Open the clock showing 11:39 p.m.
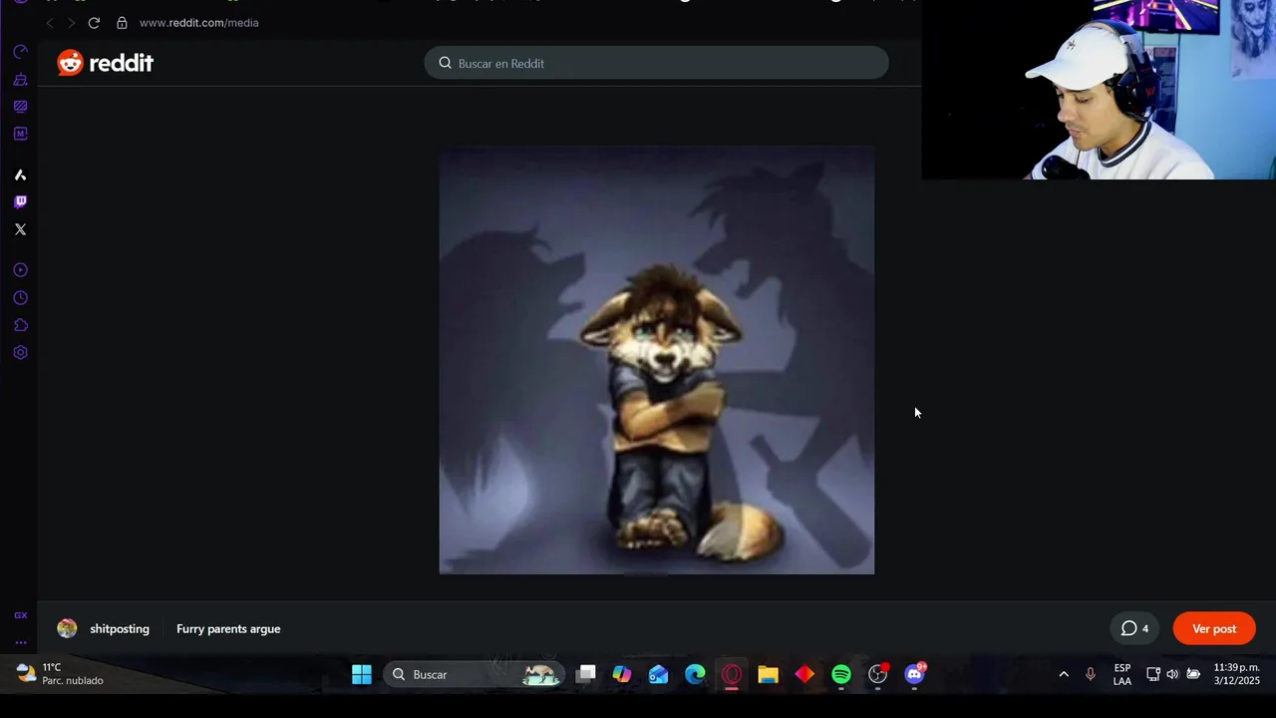Image resolution: width=1276 pixels, height=718 pixels. 1236,674
